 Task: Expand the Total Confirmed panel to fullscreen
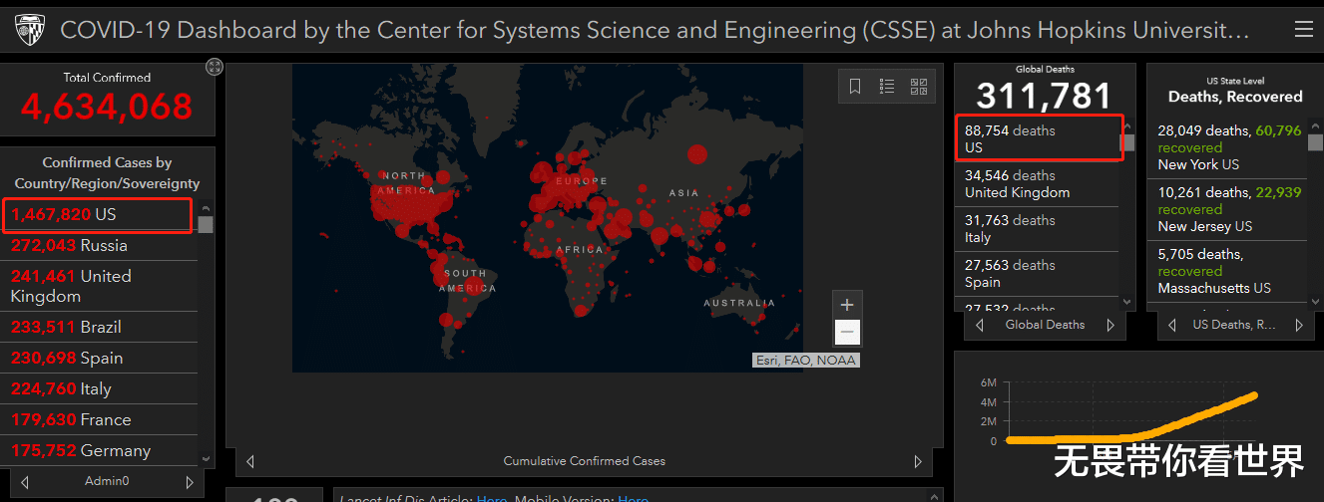tap(215, 67)
